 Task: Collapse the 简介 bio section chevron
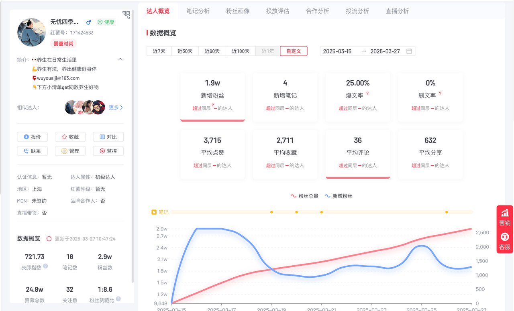coord(120,59)
